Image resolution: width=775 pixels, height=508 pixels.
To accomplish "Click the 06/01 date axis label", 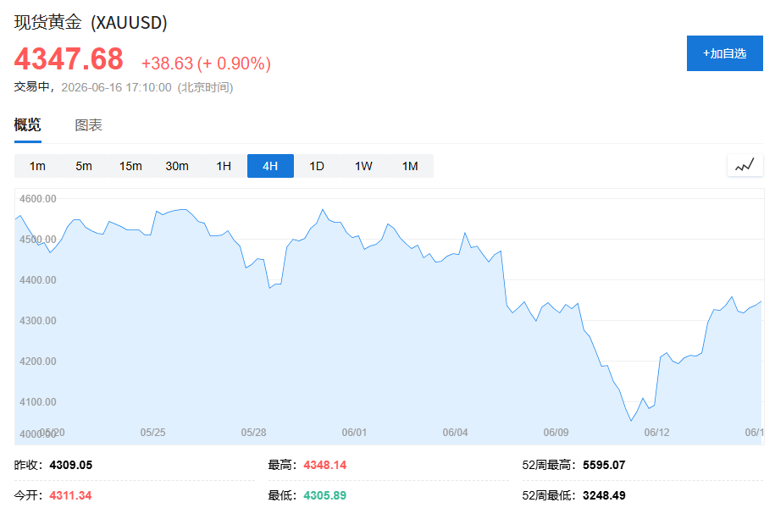I will click(354, 433).
